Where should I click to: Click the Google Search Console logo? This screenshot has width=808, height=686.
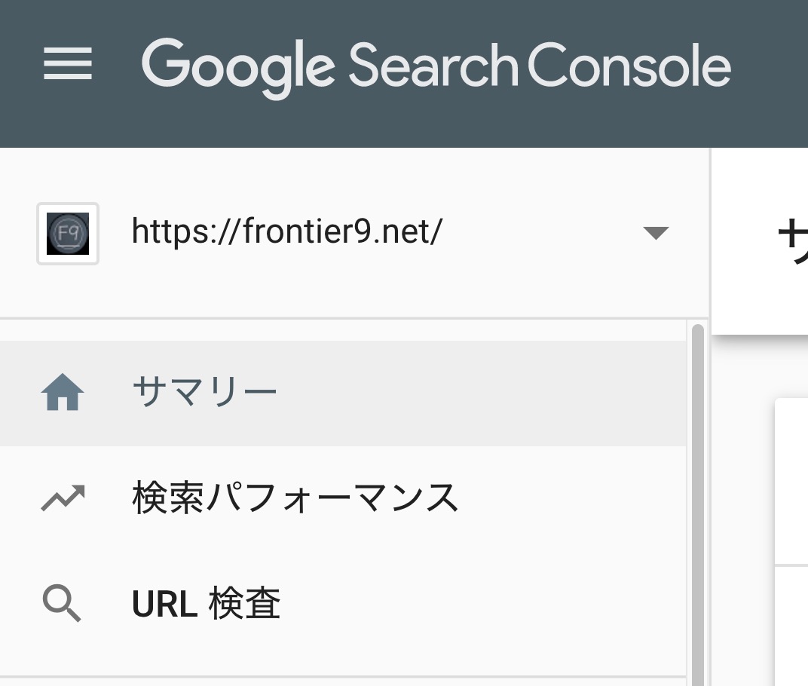(x=436, y=68)
